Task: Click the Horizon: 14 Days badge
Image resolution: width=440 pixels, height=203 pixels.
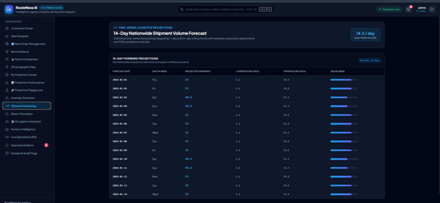Action: (370, 60)
